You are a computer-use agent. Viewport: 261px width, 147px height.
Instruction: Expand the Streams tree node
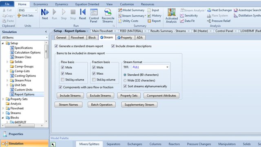pyautogui.click(x=3, y=113)
